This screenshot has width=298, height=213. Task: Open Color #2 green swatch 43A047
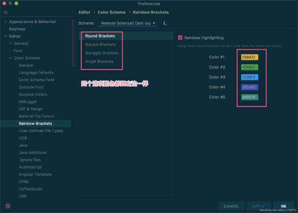(249, 67)
